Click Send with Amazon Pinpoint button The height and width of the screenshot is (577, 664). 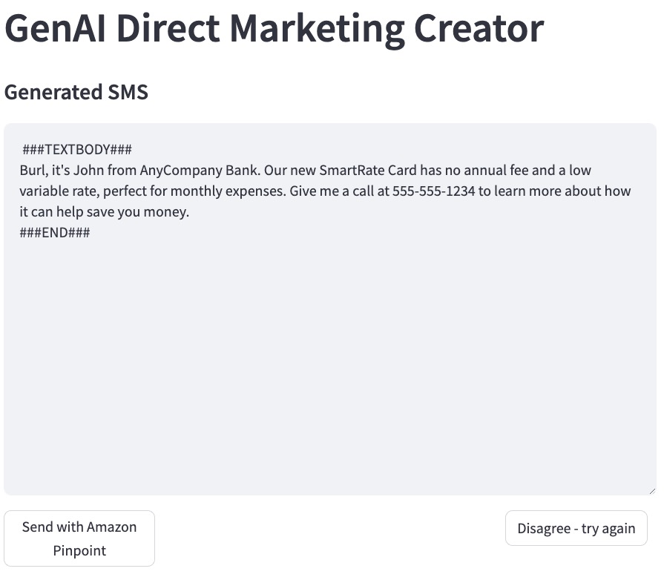(x=79, y=538)
